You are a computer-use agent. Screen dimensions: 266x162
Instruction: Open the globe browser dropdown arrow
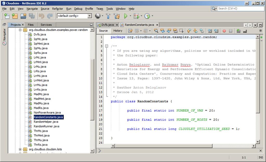pyautogui.click(x=102, y=16)
